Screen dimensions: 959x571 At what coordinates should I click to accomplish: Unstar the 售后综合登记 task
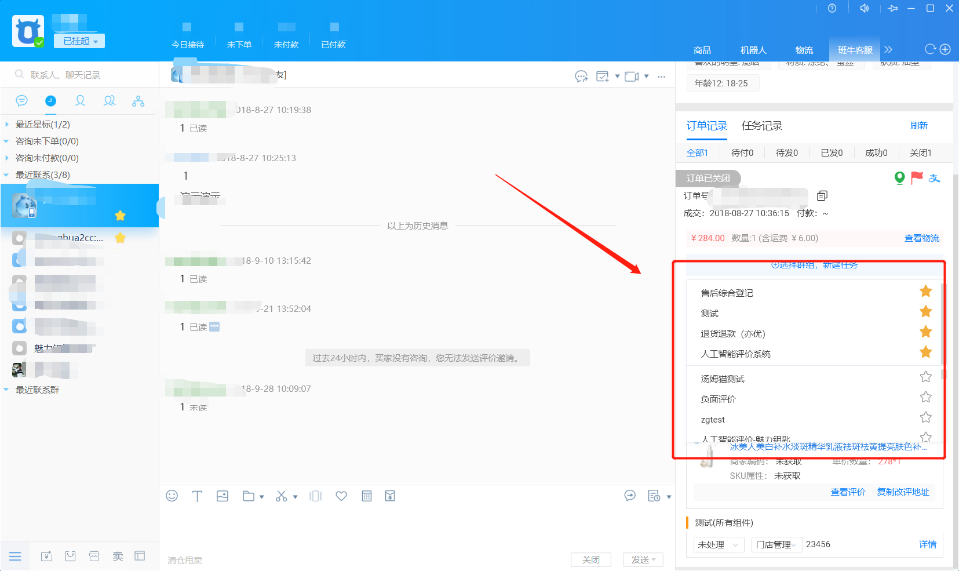point(925,291)
